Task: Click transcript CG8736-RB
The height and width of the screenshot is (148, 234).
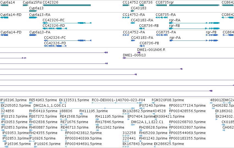Action: [142, 28]
